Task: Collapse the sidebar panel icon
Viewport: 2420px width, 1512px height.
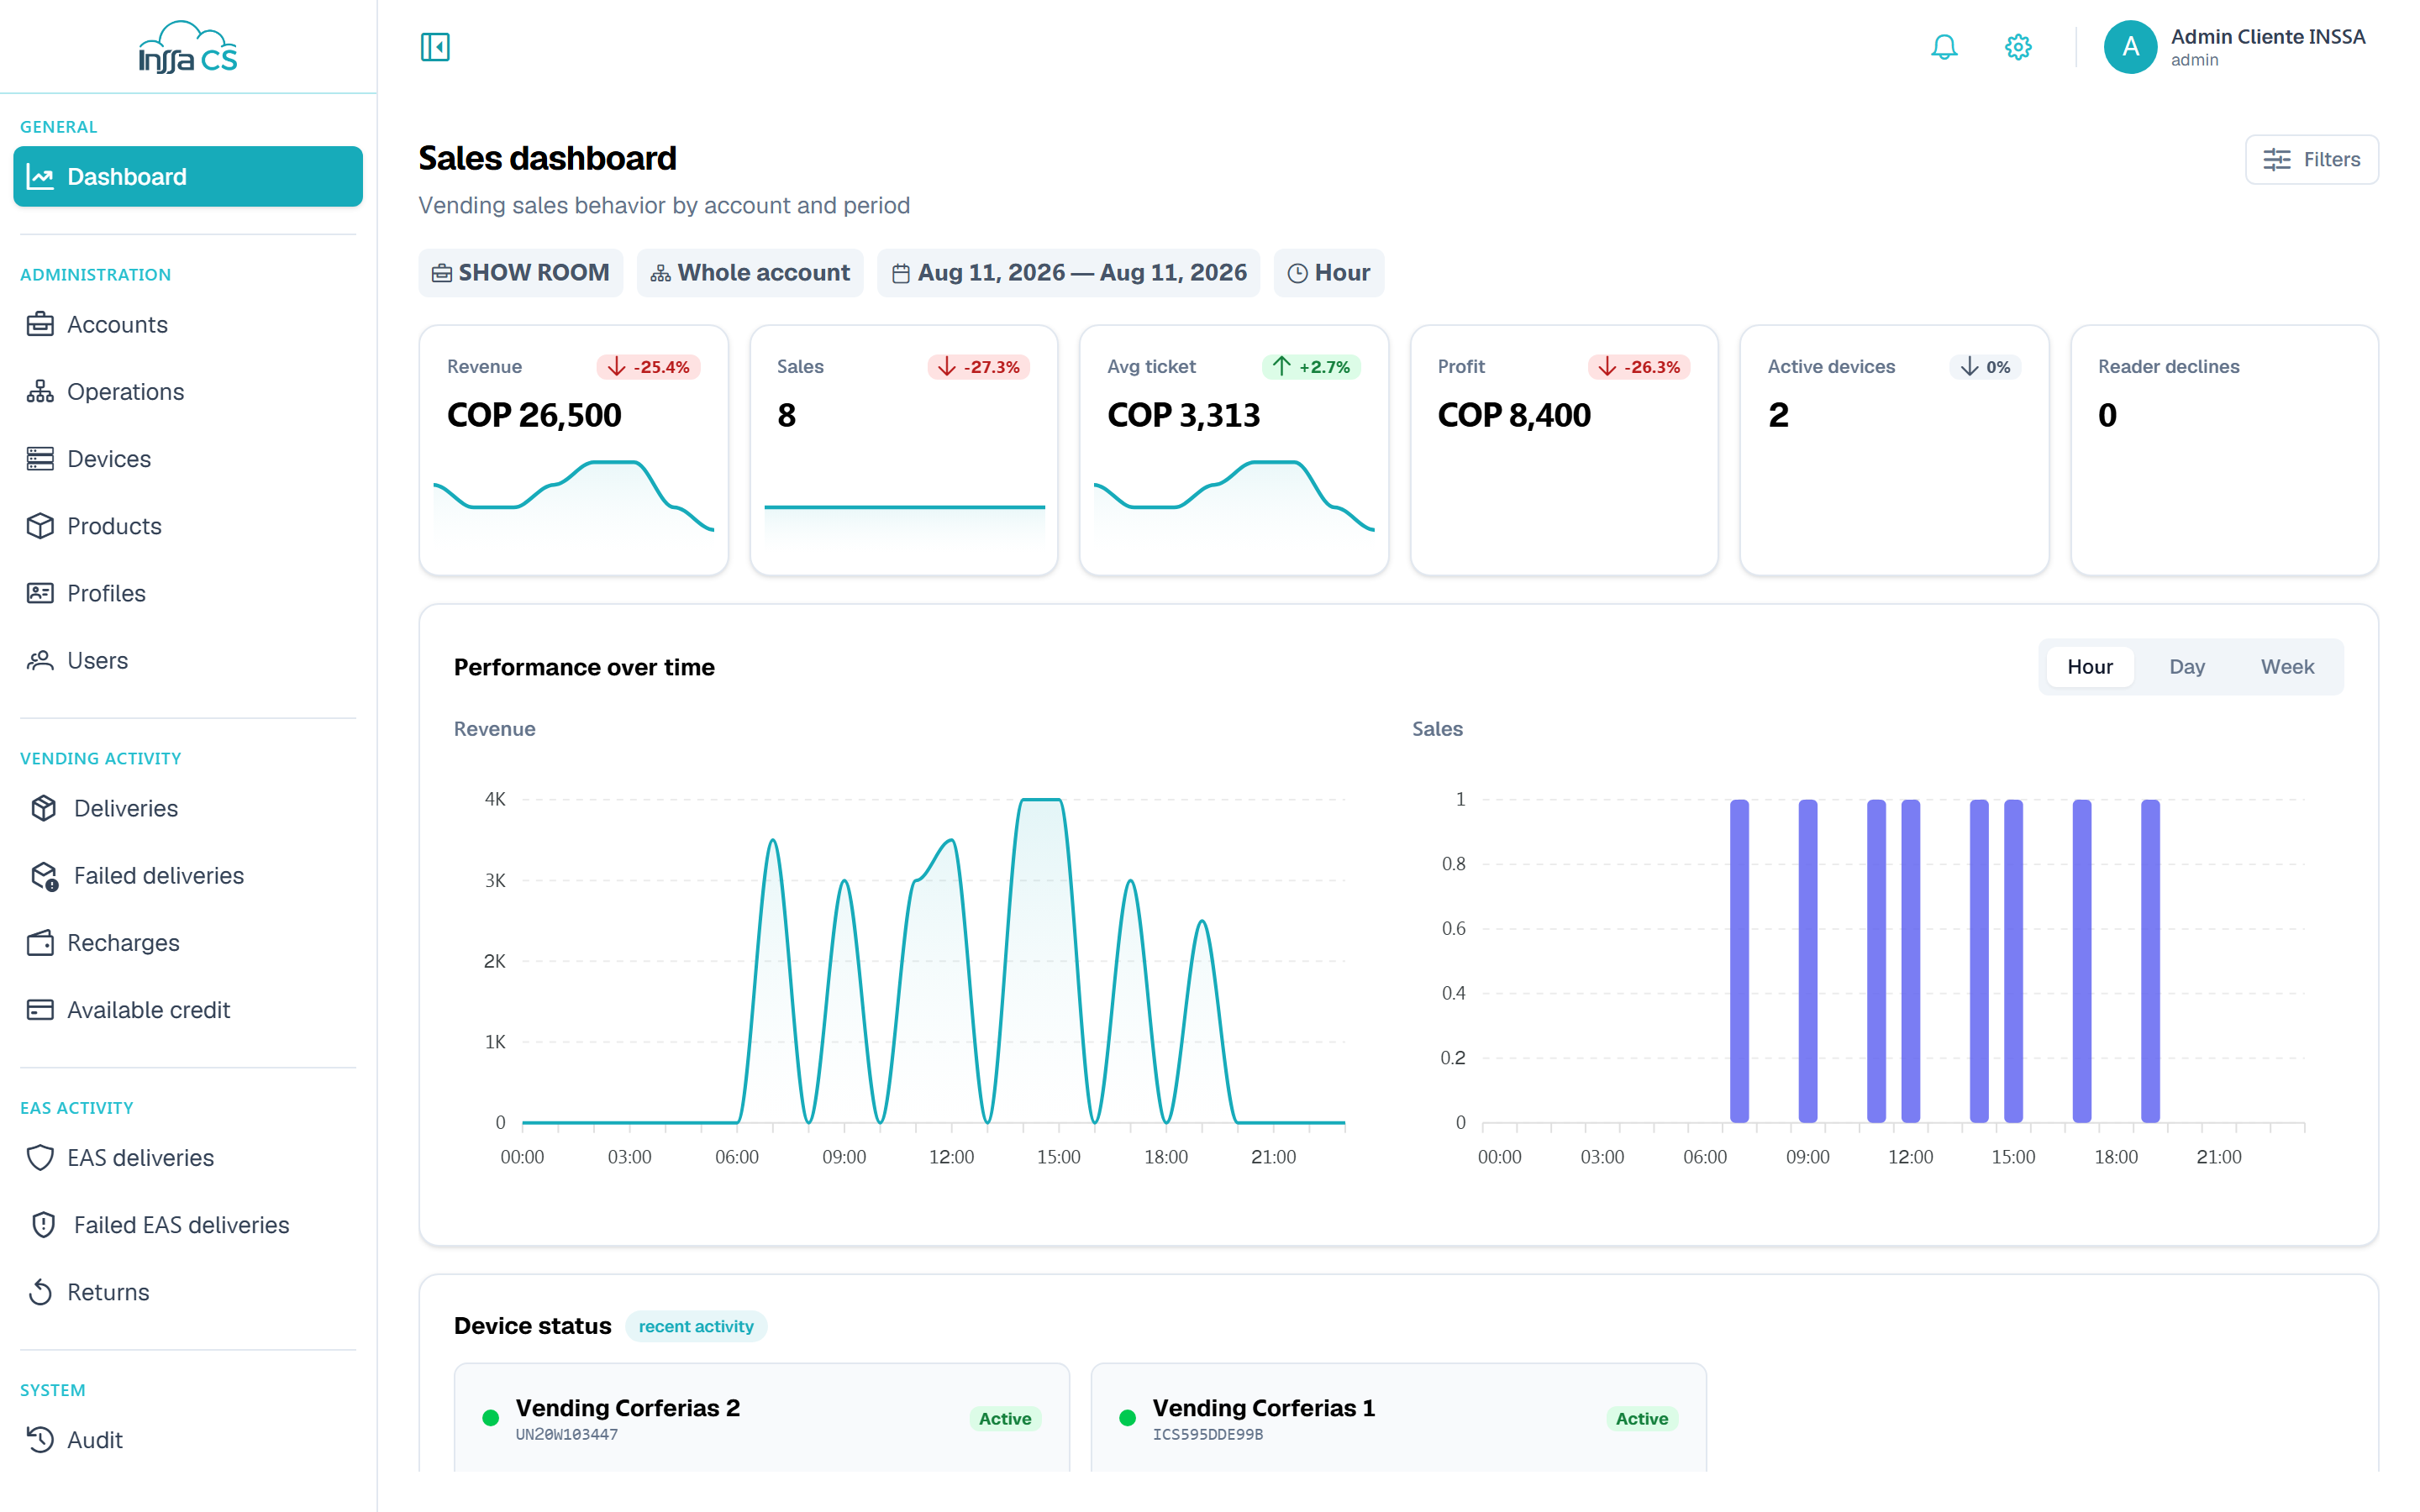Action: coord(435,47)
